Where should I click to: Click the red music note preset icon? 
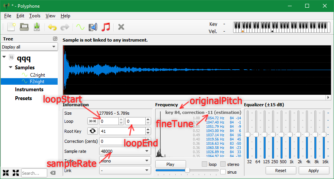click(x=106, y=27)
